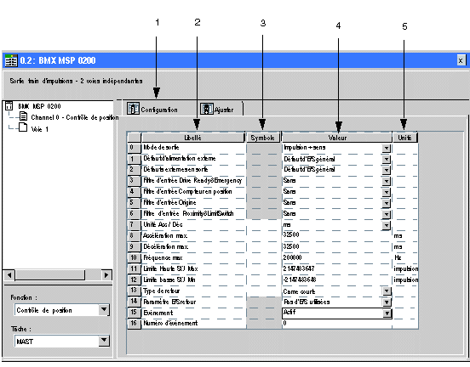470x367 pixels.
Task: Edit the Numéro d'événement value 0
Action: point(337,324)
